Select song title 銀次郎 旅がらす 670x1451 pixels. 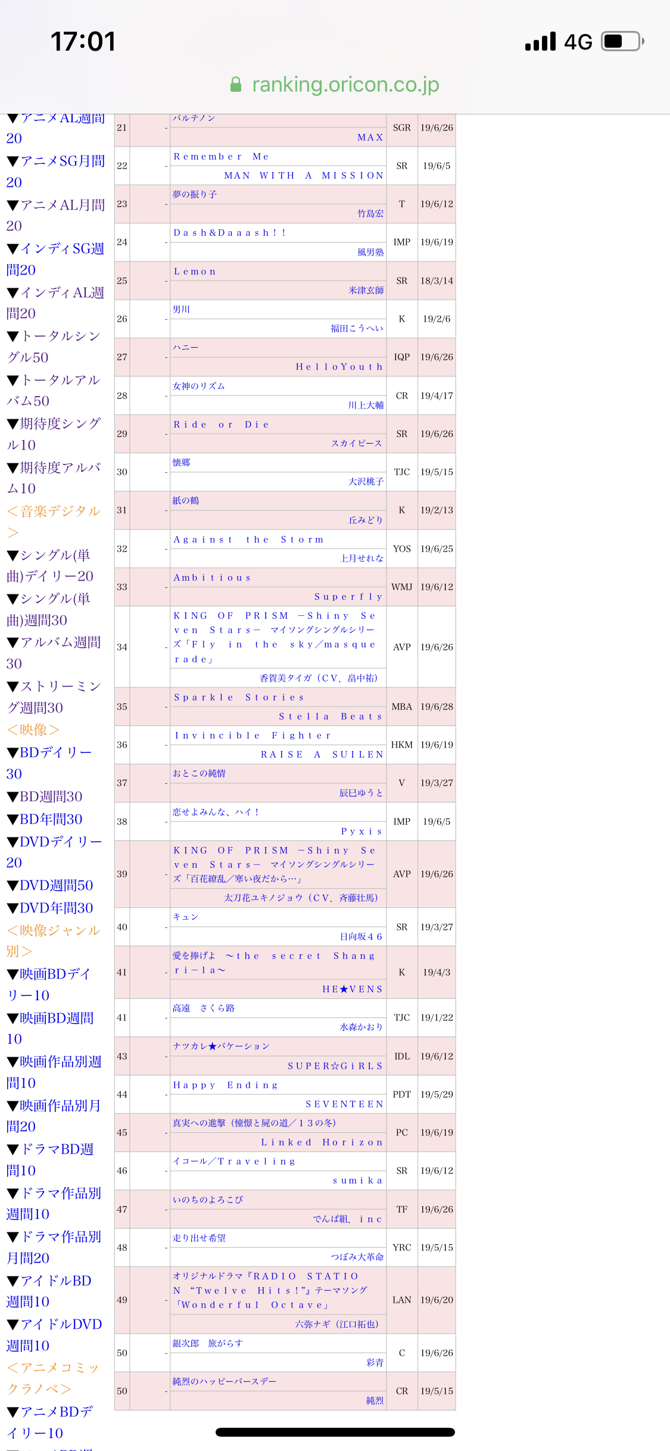(208, 1343)
